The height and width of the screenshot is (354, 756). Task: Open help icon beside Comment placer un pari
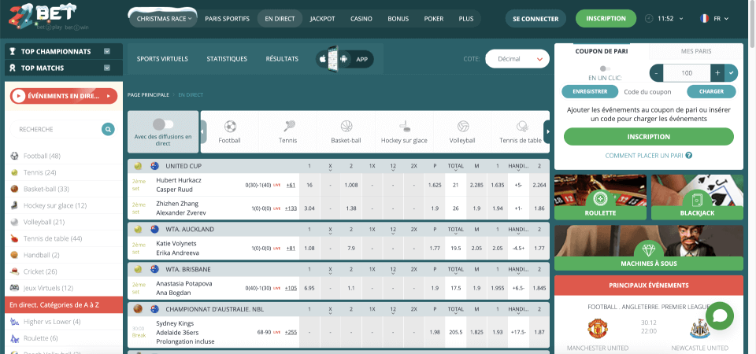click(x=689, y=155)
